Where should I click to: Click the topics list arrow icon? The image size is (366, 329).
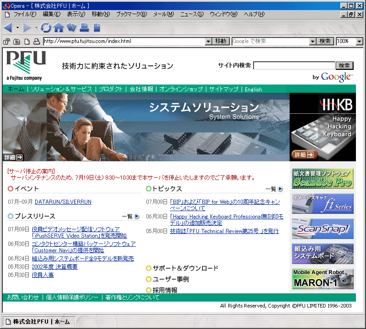pyautogui.click(x=280, y=189)
